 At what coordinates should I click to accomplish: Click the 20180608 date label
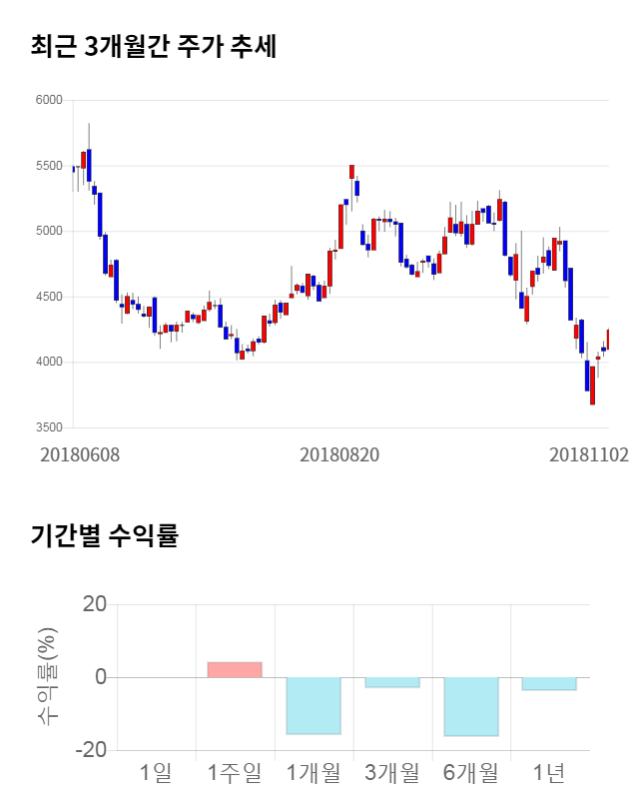[x=79, y=454]
